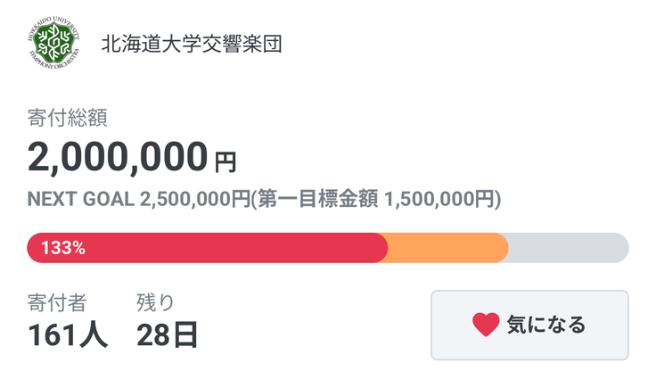
Task: Click the gray unfilled end of the progress bar
Action: click(570, 248)
